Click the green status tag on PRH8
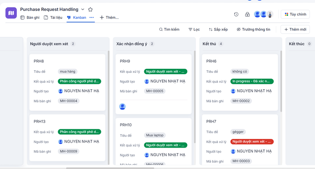Image resolution: width=315 pixels, height=169 pixels. (x=79, y=82)
